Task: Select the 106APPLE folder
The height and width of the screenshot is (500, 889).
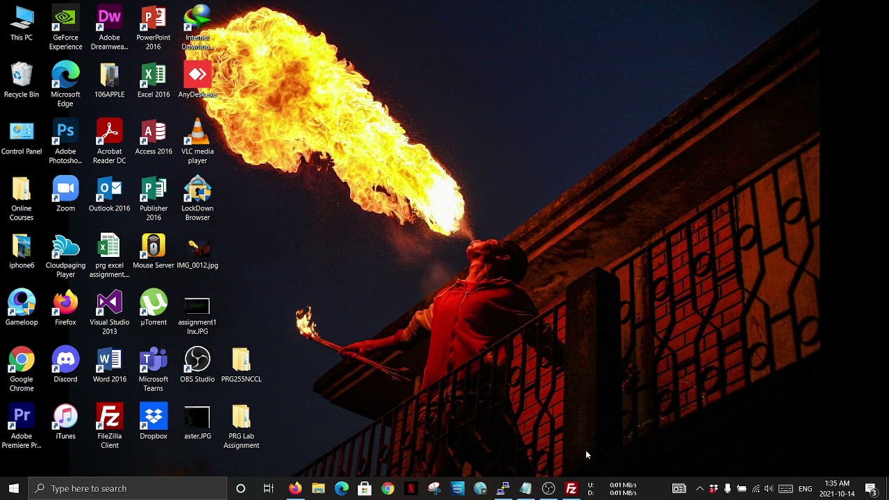Action: point(109,81)
